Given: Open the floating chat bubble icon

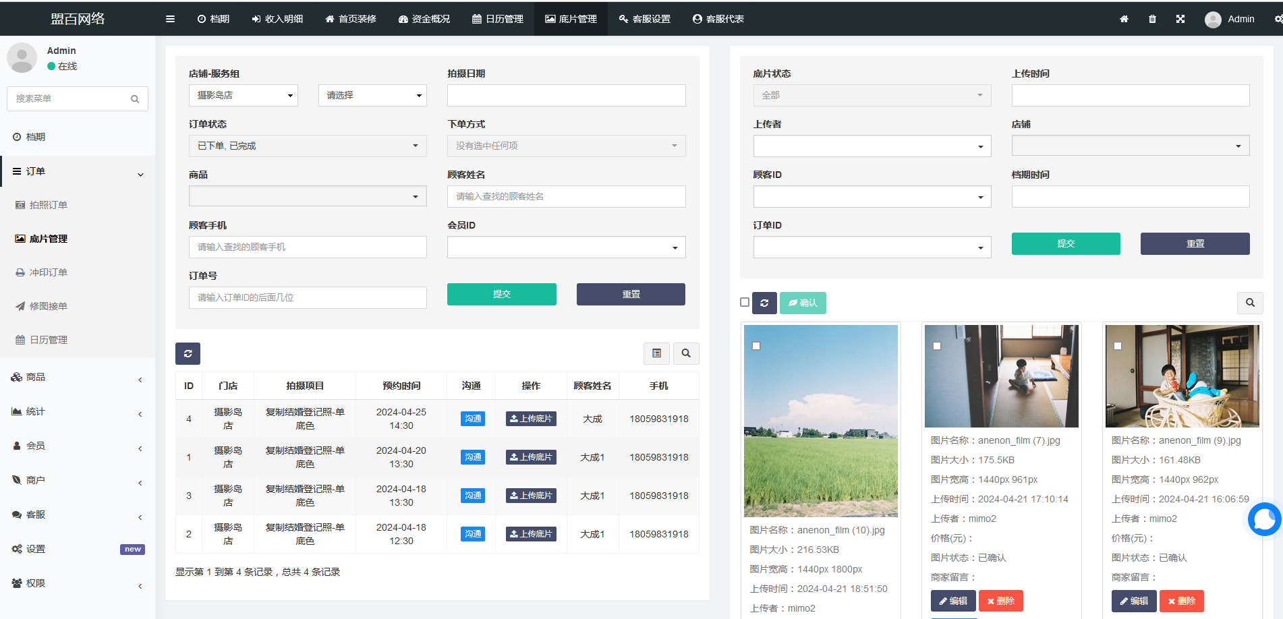Looking at the screenshot, I should (1263, 519).
